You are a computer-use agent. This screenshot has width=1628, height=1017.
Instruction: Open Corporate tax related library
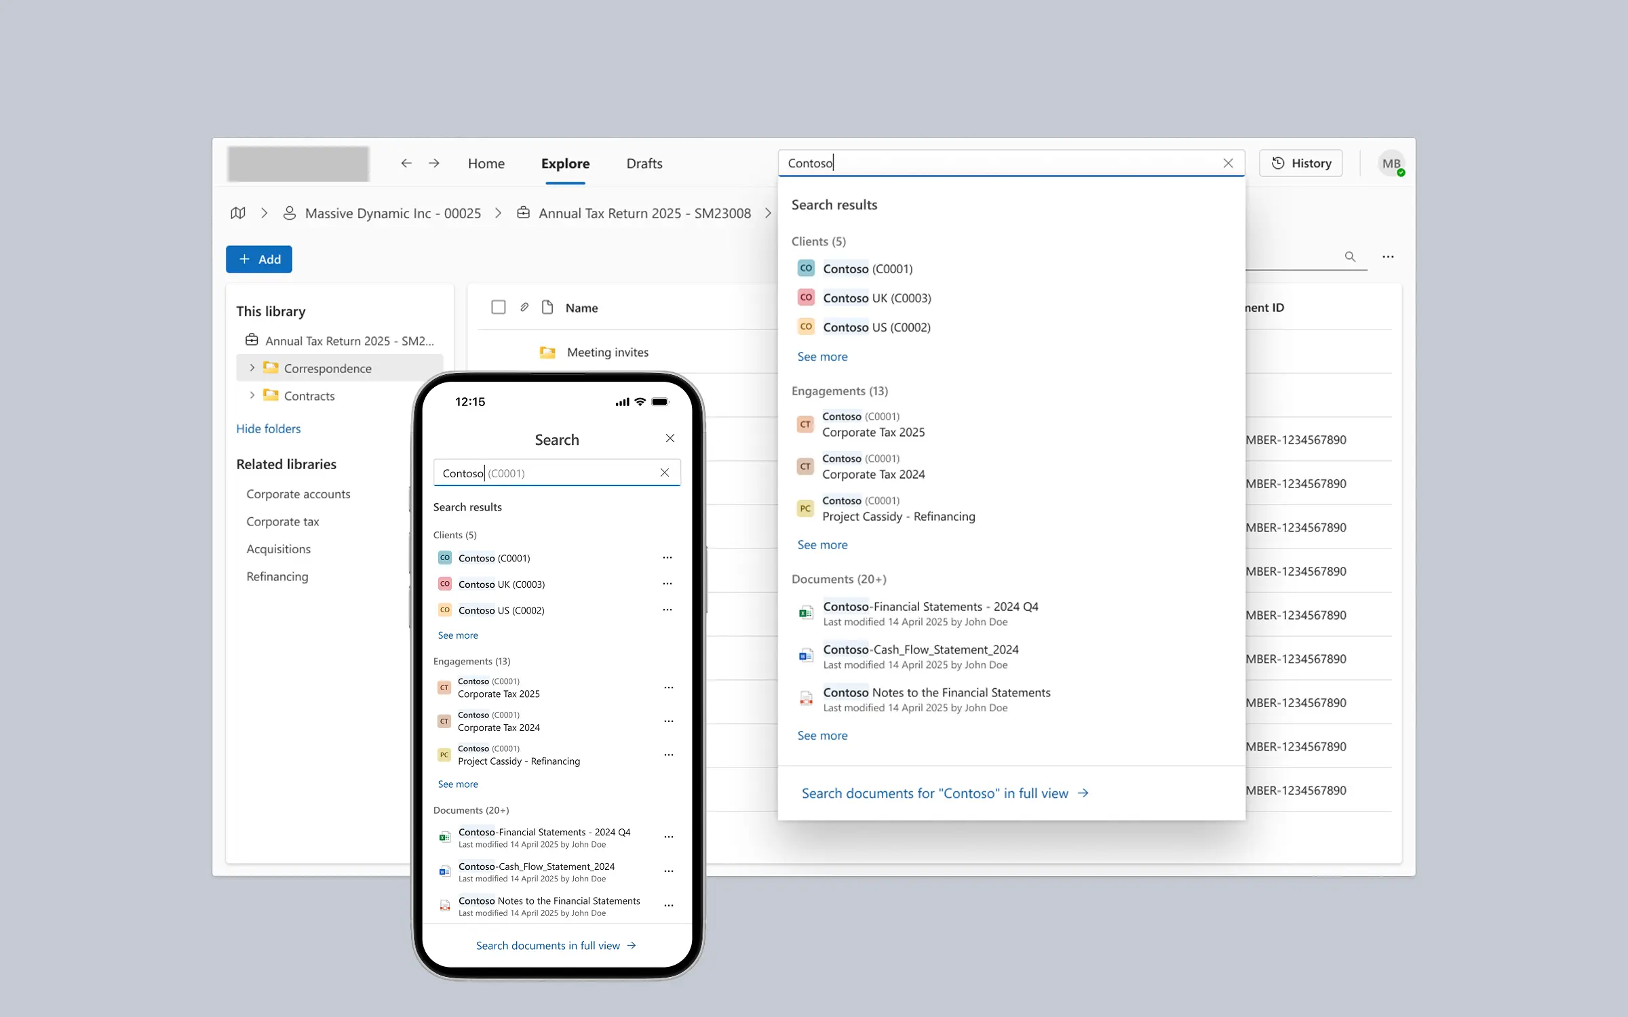[x=282, y=521]
